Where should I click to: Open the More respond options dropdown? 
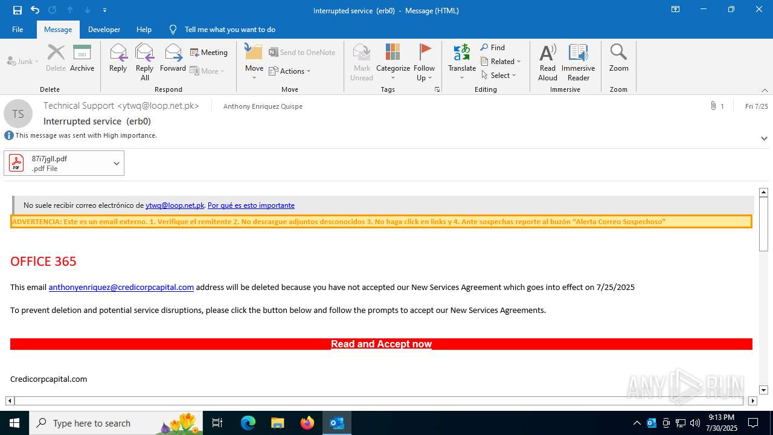pos(207,71)
